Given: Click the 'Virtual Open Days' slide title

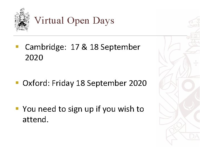Looking at the screenshot, I should pyautogui.click(x=74, y=21).
